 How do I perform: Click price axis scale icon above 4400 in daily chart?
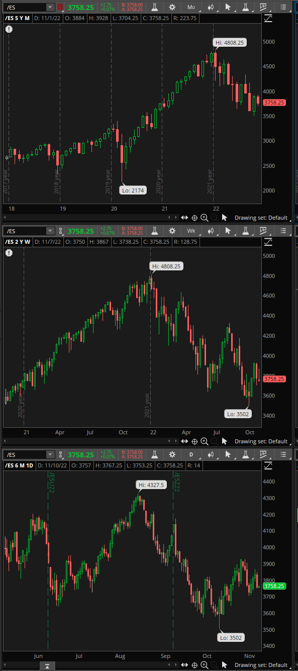point(268,466)
